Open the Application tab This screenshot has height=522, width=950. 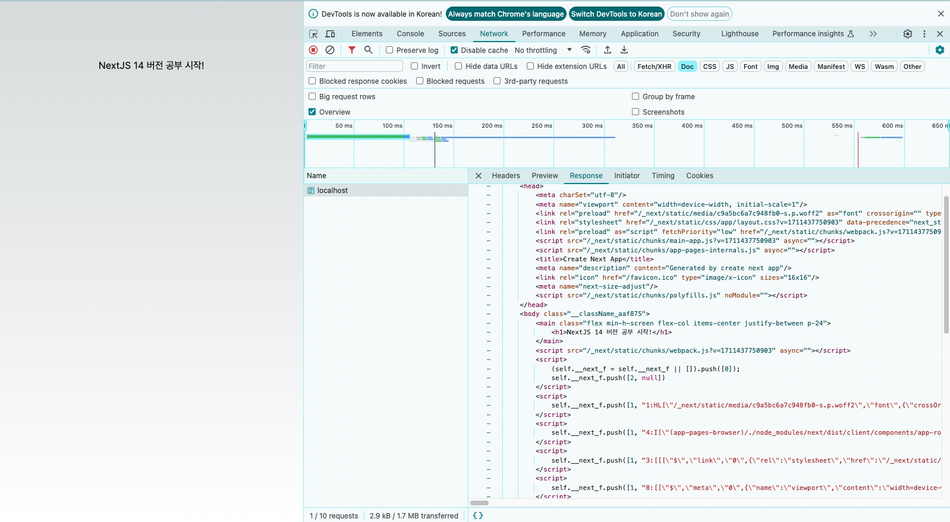point(640,34)
